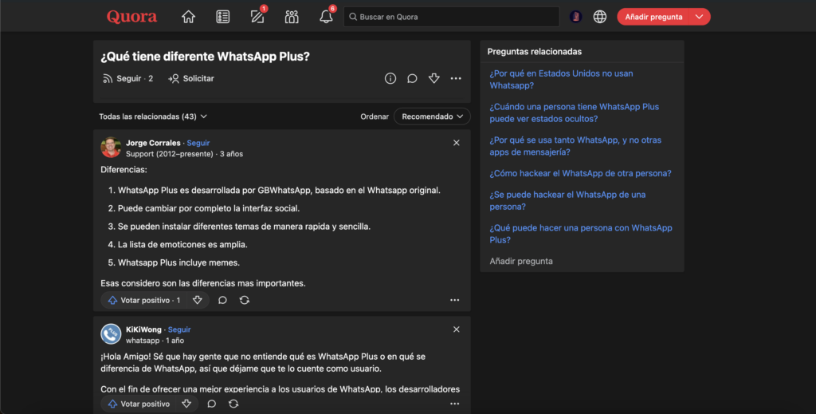Click Jorge's credential Support (2012–presente)
This screenshot has width=816, height=414.
coord(170,154)
